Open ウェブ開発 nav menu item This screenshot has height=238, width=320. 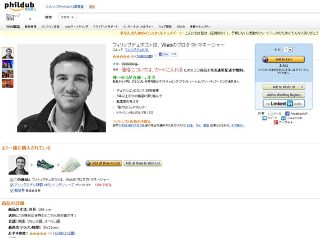[165, 26]
